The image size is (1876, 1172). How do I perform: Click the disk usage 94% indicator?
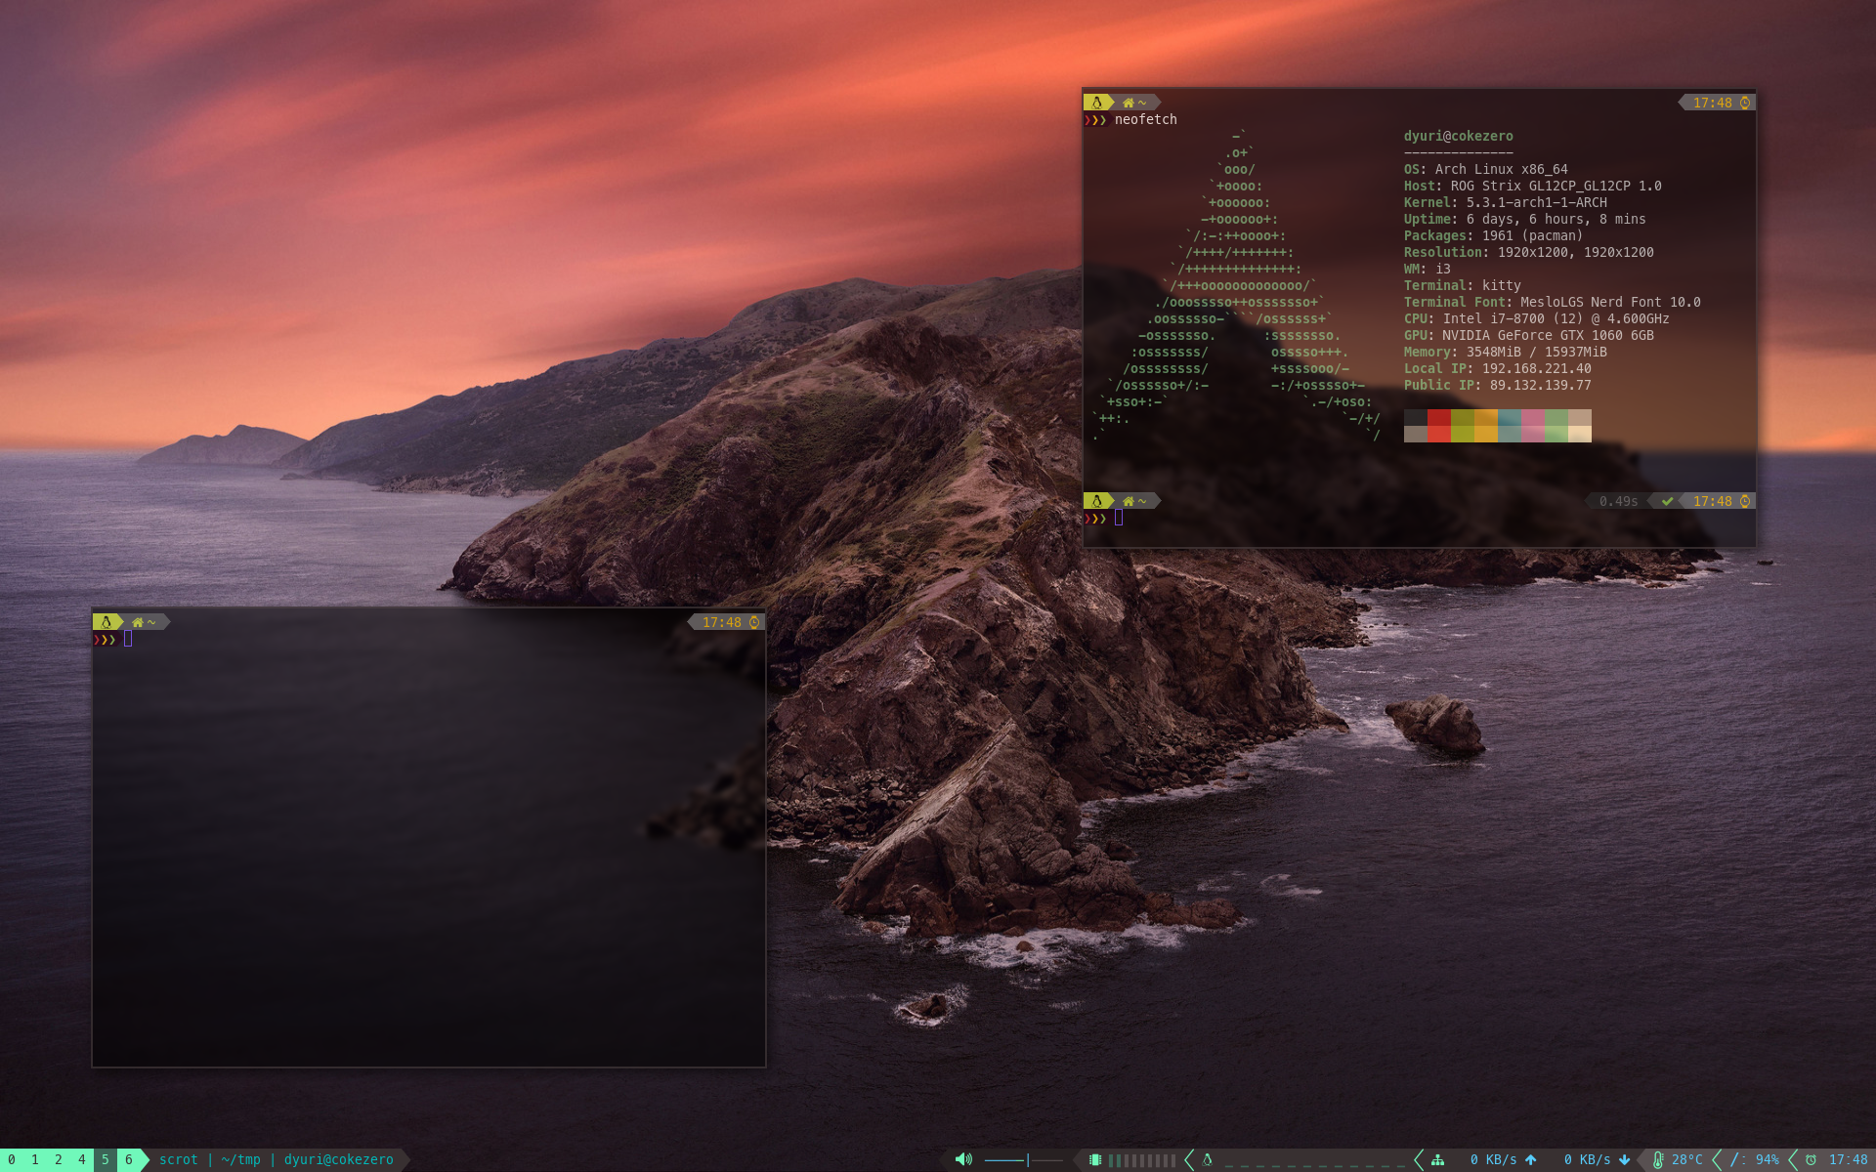(1756, 1159)
